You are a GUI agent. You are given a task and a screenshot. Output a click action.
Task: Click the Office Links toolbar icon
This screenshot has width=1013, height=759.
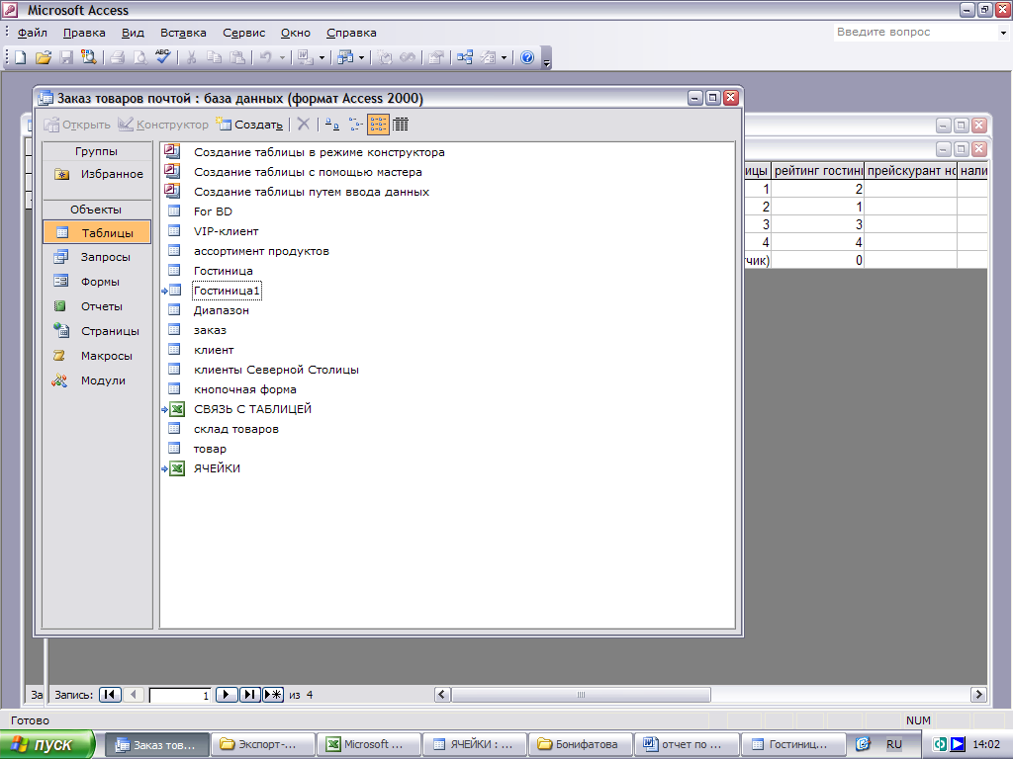304,57
